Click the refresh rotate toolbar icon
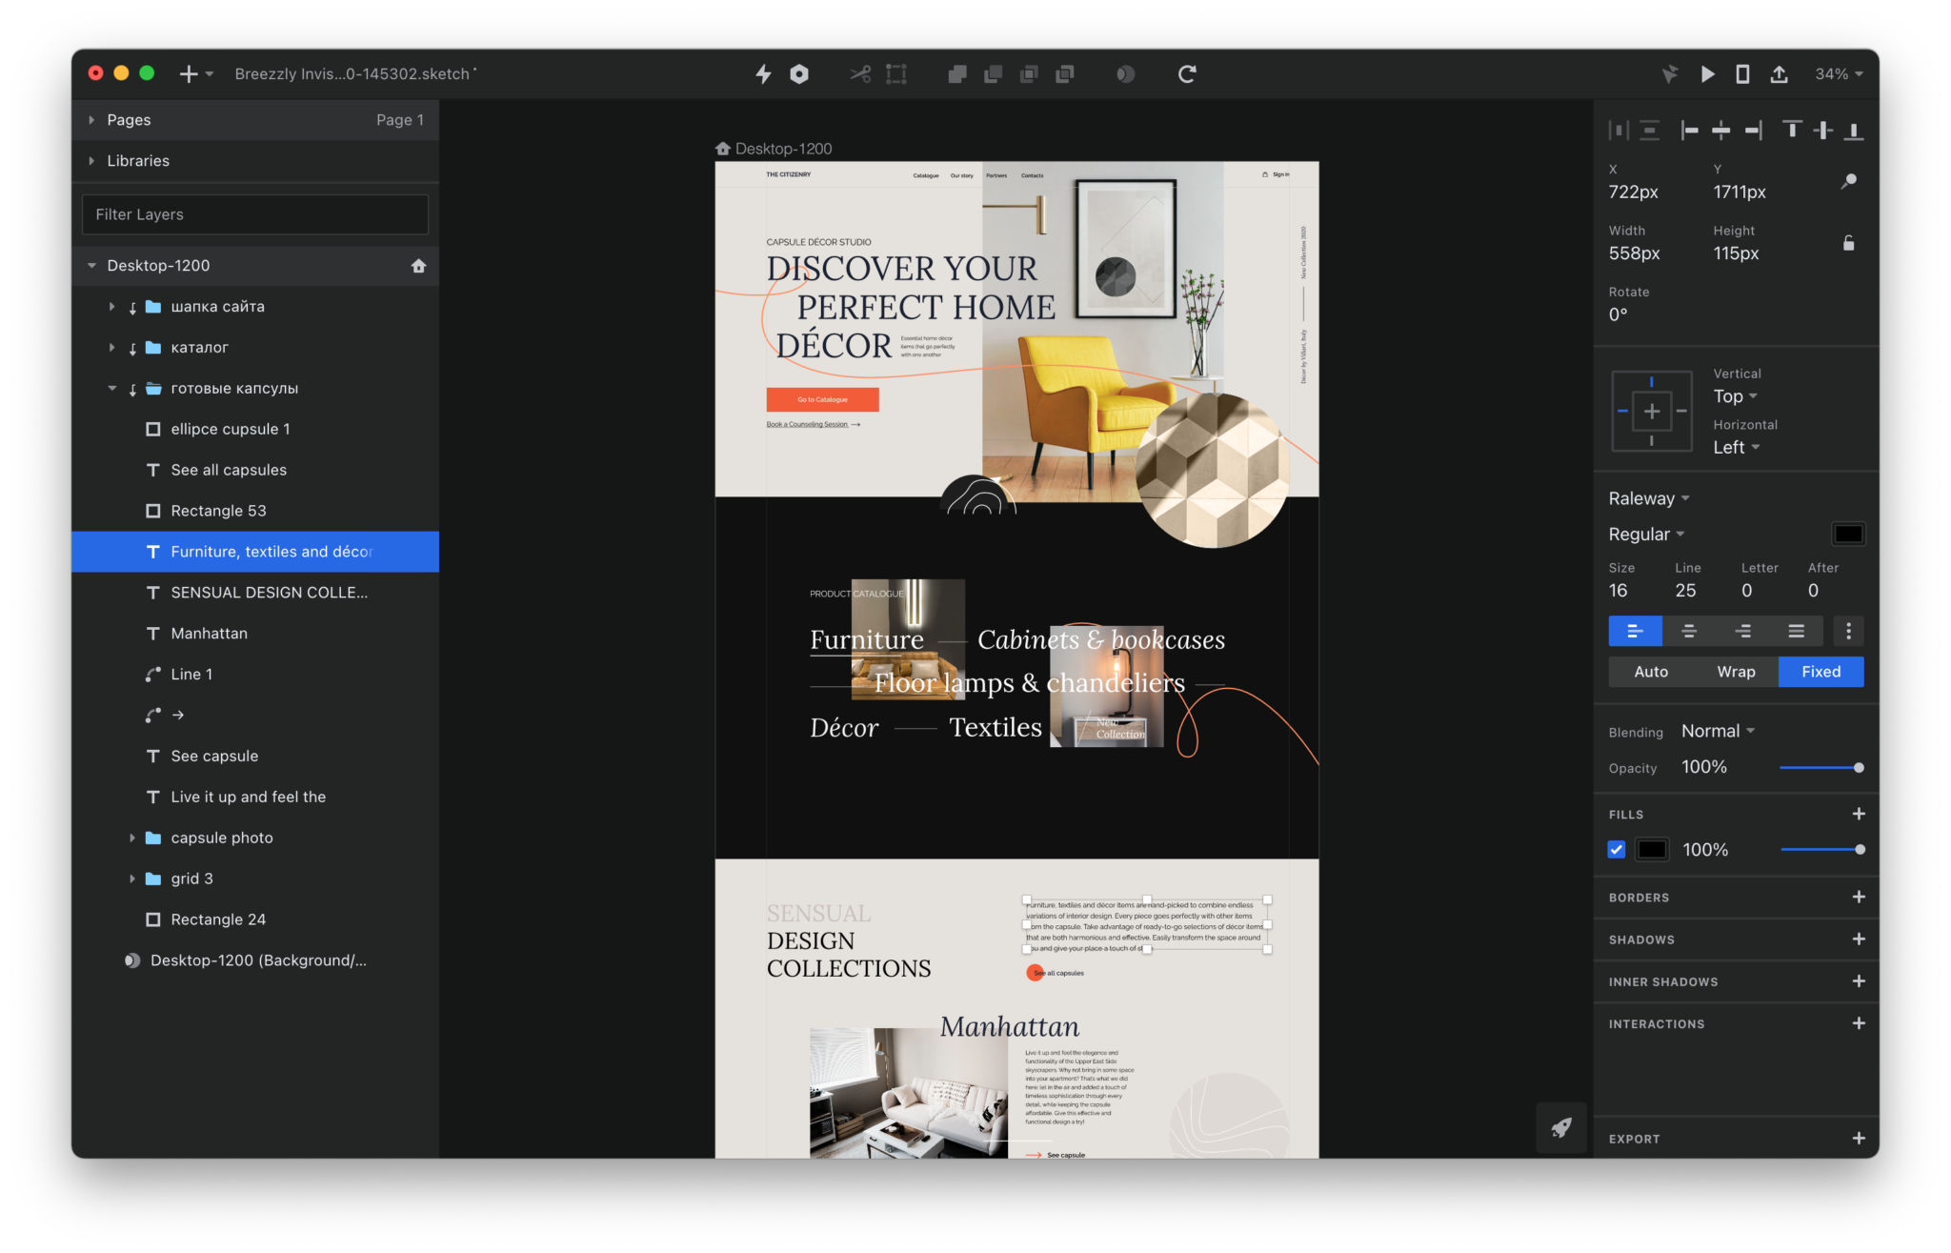 pyautogui.click(x=1187, y=74)
